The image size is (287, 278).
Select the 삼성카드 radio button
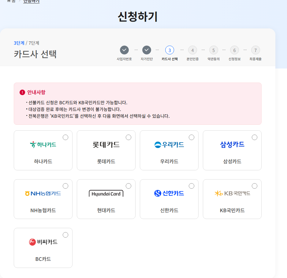coord(255,137)
